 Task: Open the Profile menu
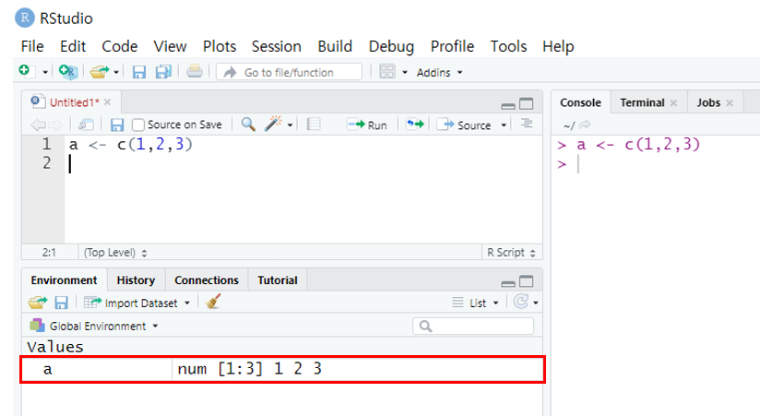click(452, 46)
